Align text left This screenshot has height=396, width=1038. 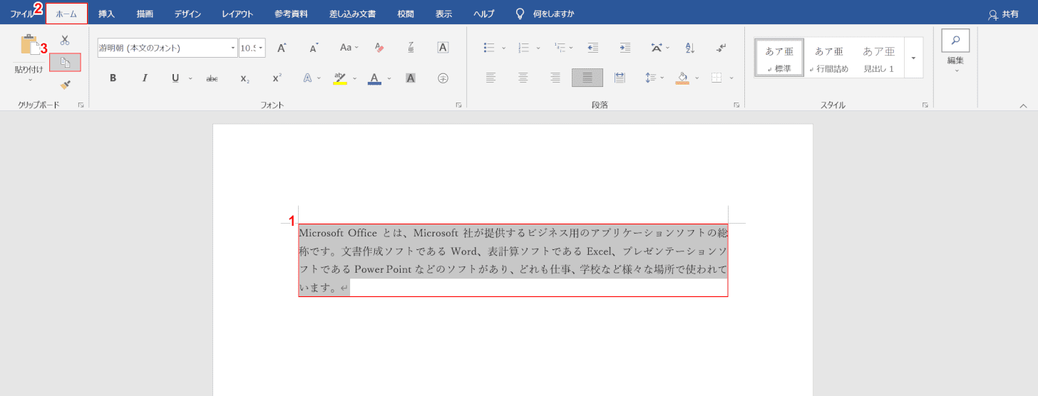click(490, 78)
